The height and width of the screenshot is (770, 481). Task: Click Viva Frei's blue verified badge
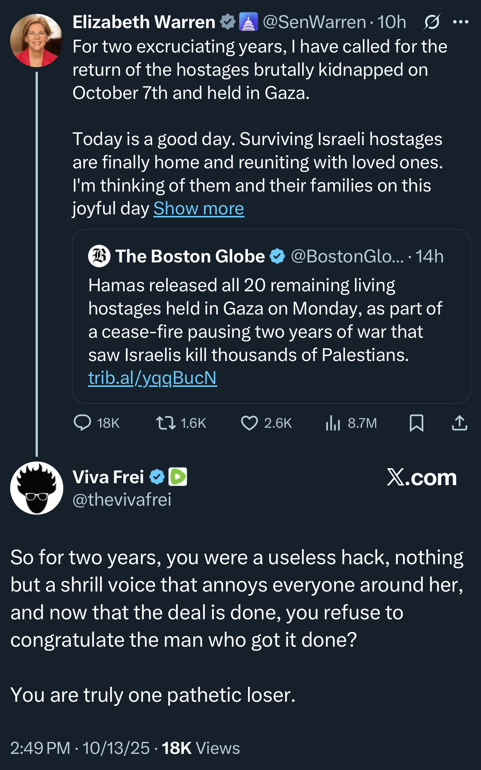click(x=157, y=477)
